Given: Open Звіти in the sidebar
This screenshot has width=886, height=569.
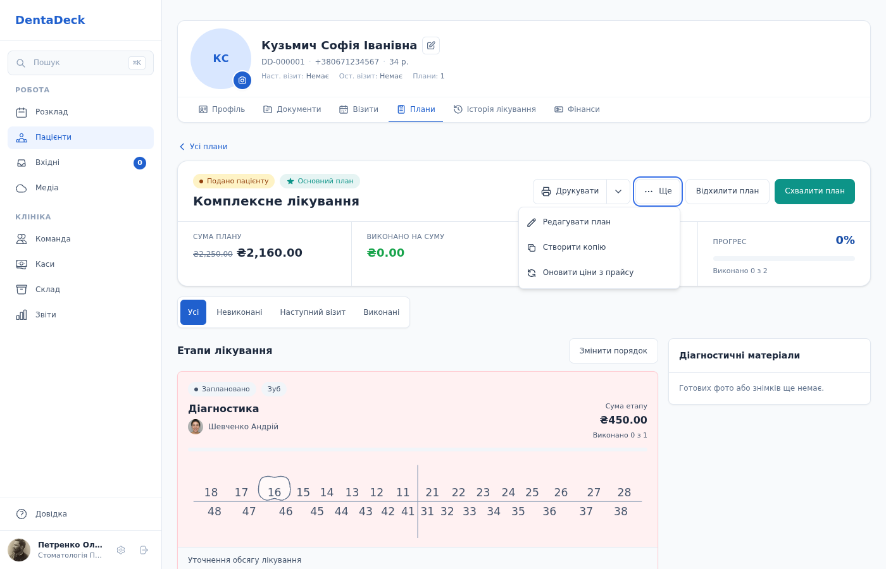Looking at the screenshot, I should [x=80, y=315].
